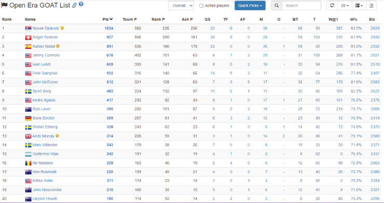Screen dimensions: 384x203
Task: Open Jimmy Connors player profile link
Action: 46,55
